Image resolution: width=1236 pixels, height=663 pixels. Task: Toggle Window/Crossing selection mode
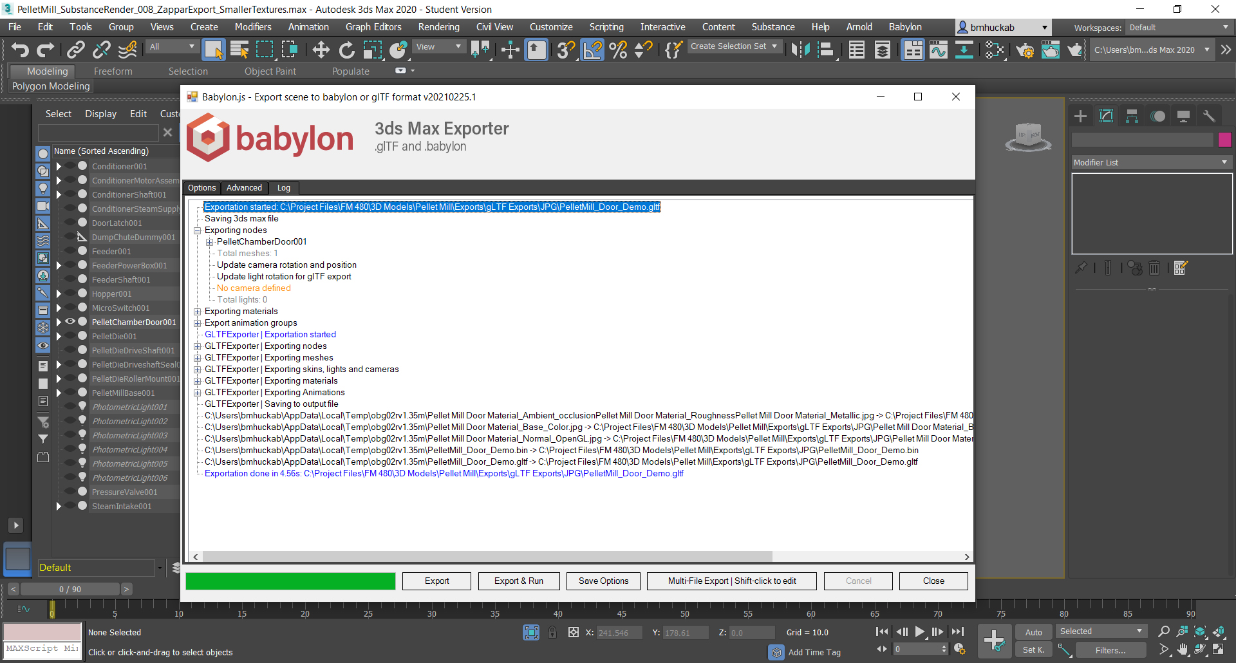point(290,50)
